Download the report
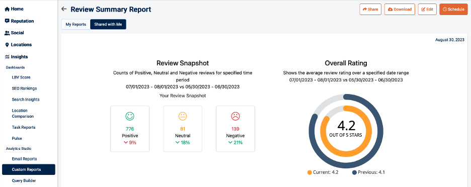 coord(400,10)
